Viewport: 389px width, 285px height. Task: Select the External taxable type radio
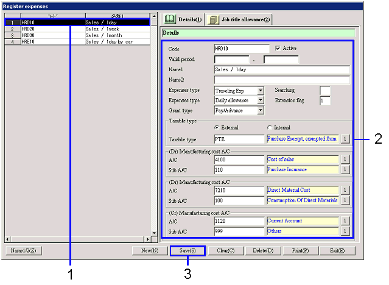pos(216,127)
